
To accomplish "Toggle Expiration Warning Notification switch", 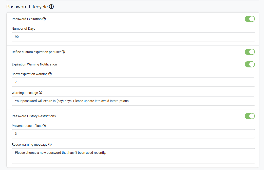I will pos(250,64).
